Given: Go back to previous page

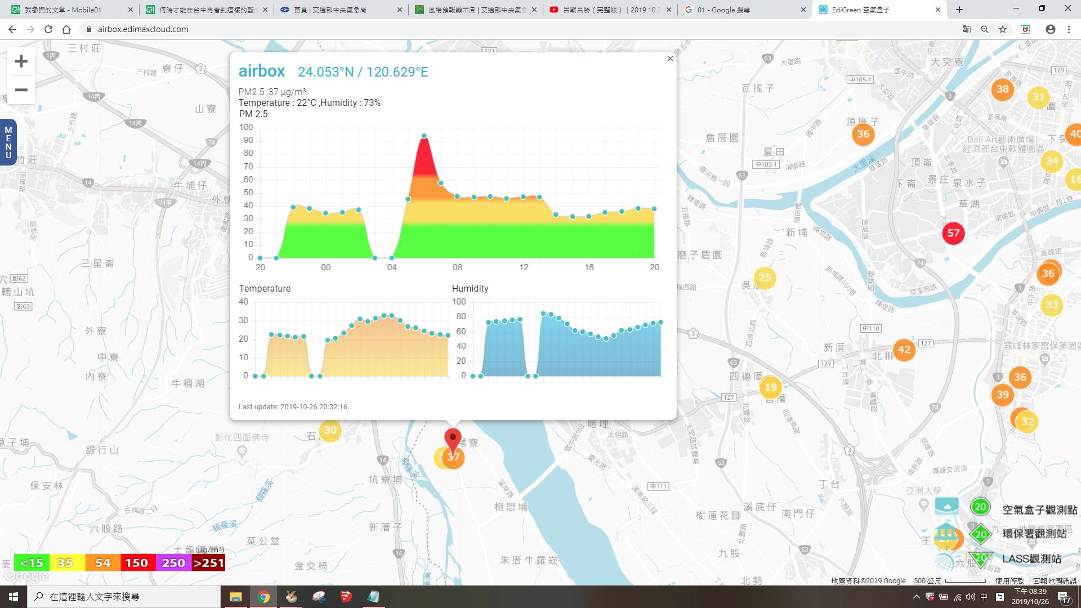Looking at the screenshot, I should (x=12, y=29).
